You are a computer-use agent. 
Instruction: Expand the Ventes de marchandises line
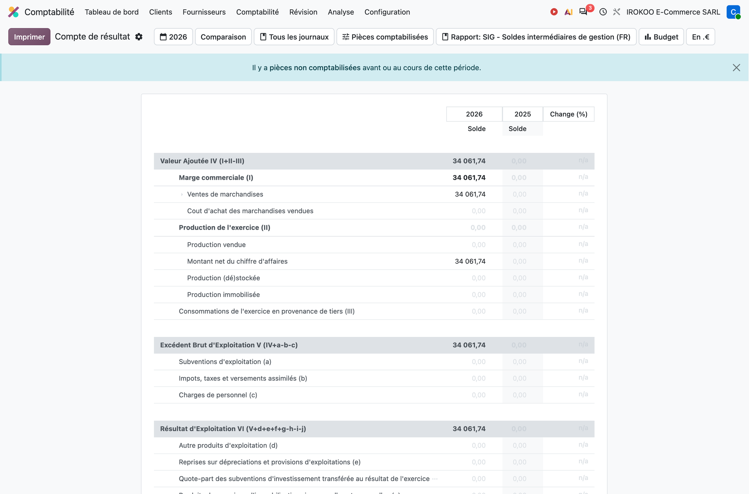pyautogui.click(x=182, y=194)
